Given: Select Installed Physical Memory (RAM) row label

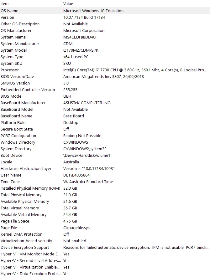Looking at the screenshot, I should (30, 188).
